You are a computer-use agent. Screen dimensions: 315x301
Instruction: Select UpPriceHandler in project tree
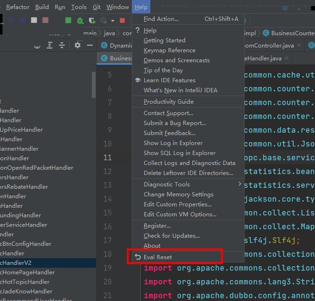(21, 130)
